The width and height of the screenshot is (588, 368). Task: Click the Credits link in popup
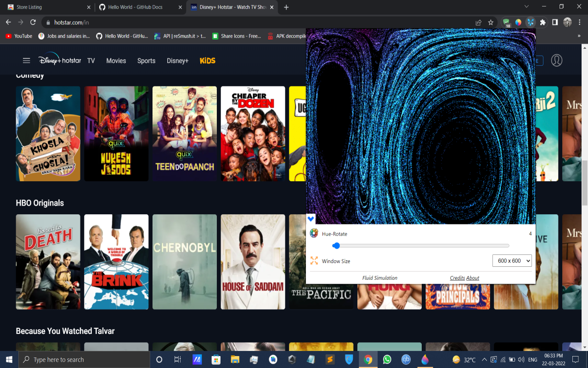coord(457,278)
